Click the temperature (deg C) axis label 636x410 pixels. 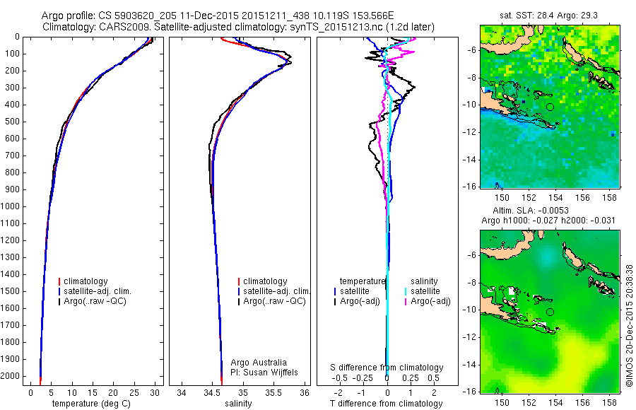pos(91,404)
